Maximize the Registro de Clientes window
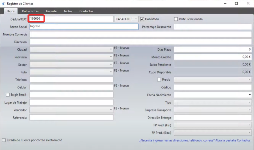Image resolution: width=254 pixels, height=150 pixels. pyautogui.click(x=236, y=4)
